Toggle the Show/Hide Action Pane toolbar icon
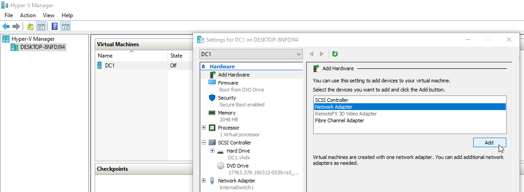This screenshot has width=524, height=192. (65, 26)
